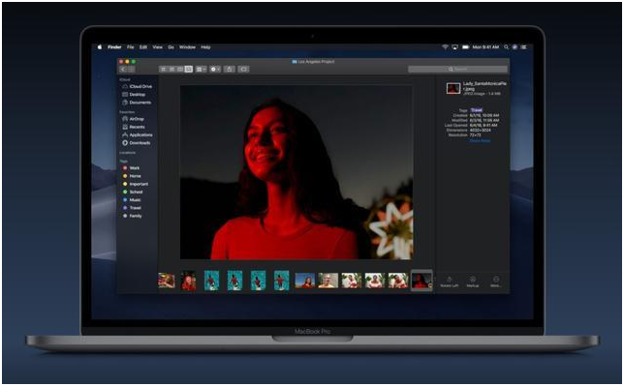The height and width of the screenshot is (386, 624).
Task: Click the Siri icon in menu bar
Action: (x=515, y=46)
